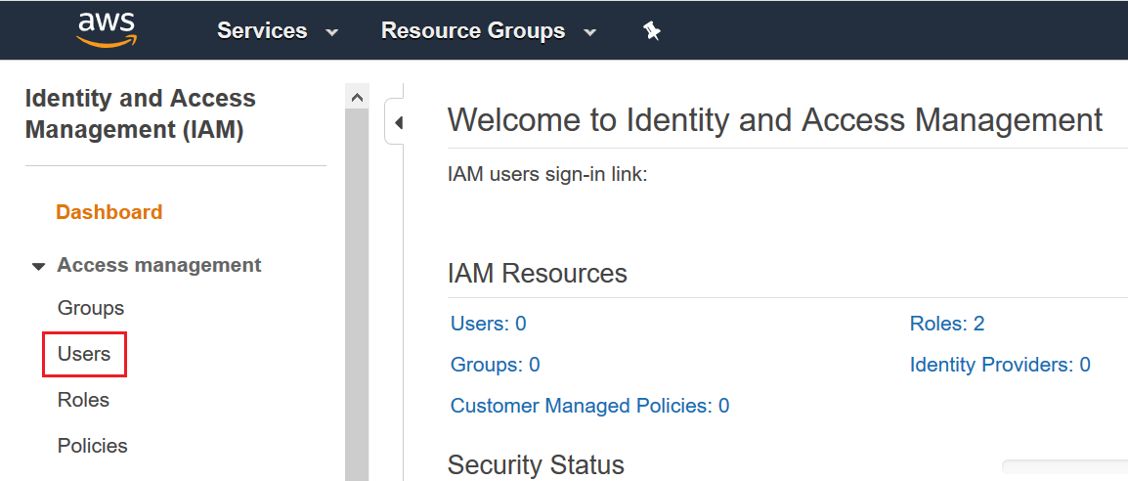Viewport: 1128px width, 481px height.
Task: Open the Identity Providers: 0 link
Action: coord(999,365)
